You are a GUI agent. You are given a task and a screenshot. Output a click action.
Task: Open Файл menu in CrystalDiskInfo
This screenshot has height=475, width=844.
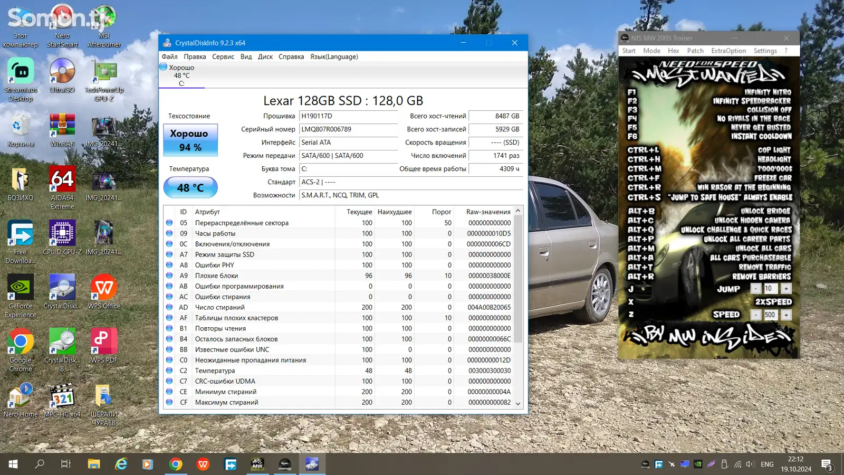tap(169, 56)
